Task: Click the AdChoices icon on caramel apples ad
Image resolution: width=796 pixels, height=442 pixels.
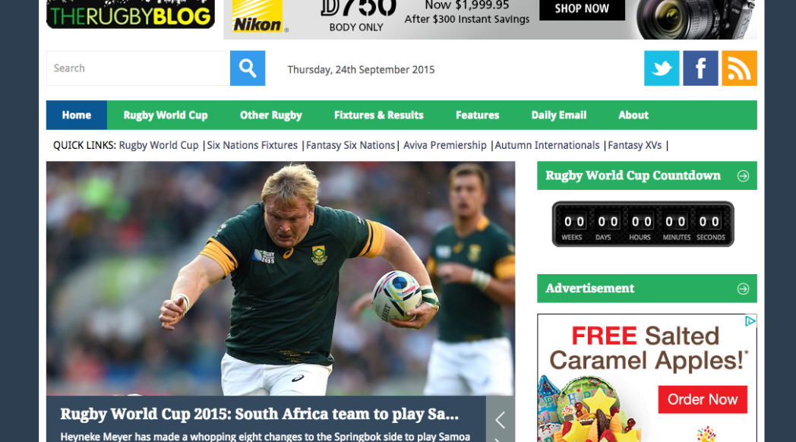Action: (x=750, y=321)
